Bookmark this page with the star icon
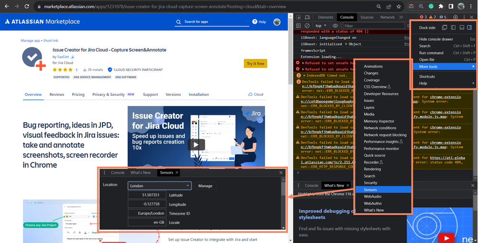This screenshot has height=243, width=478. (399, 6)
